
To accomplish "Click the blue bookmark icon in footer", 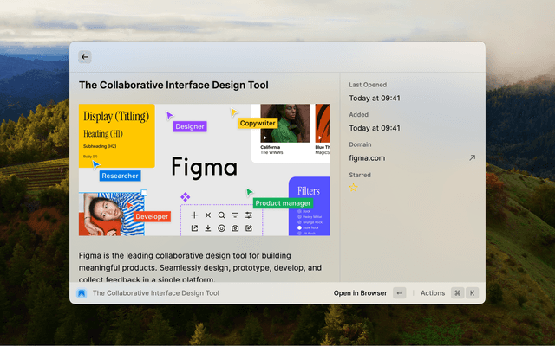I will (x=82, y=293).
